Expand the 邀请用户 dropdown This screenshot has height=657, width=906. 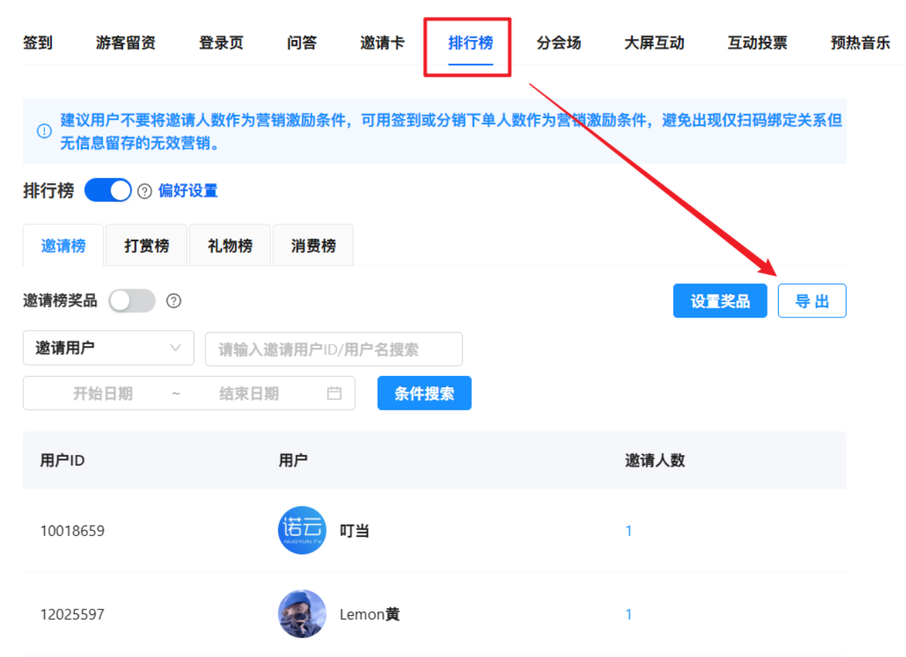pos(108,348)
